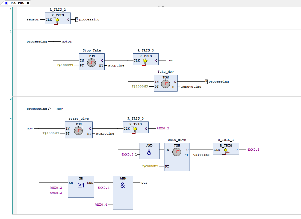Select the T#3000MS preset time value
Image resolution: width=301 pixels, height=219 pixels.
(x=150, y=166)
